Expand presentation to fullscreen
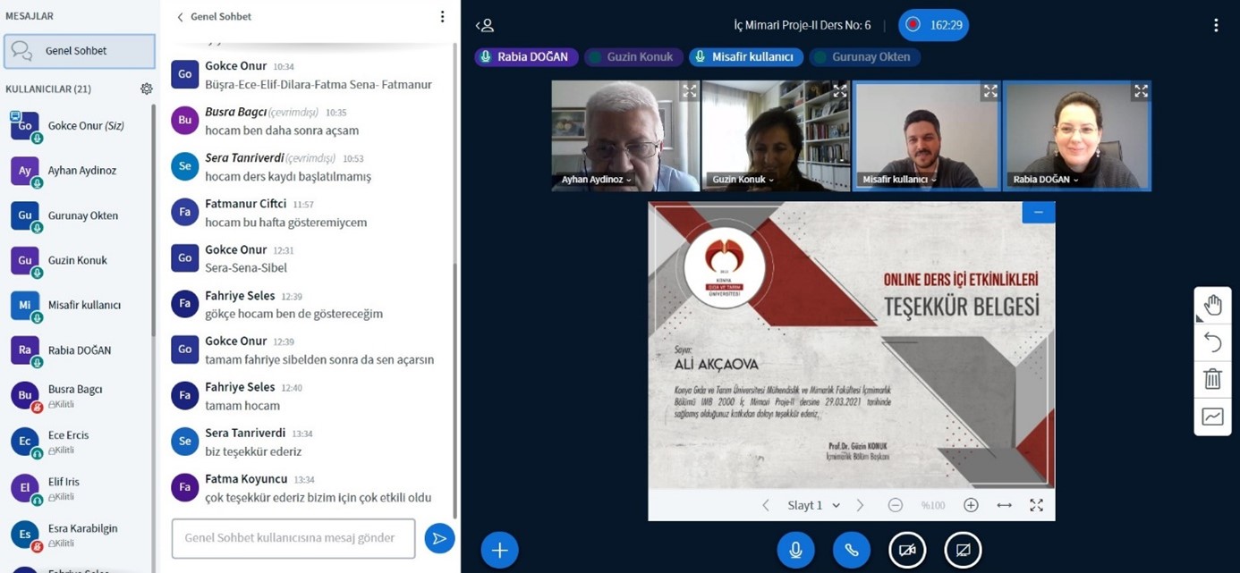The image size is (1240, 573). [1036, 505]
